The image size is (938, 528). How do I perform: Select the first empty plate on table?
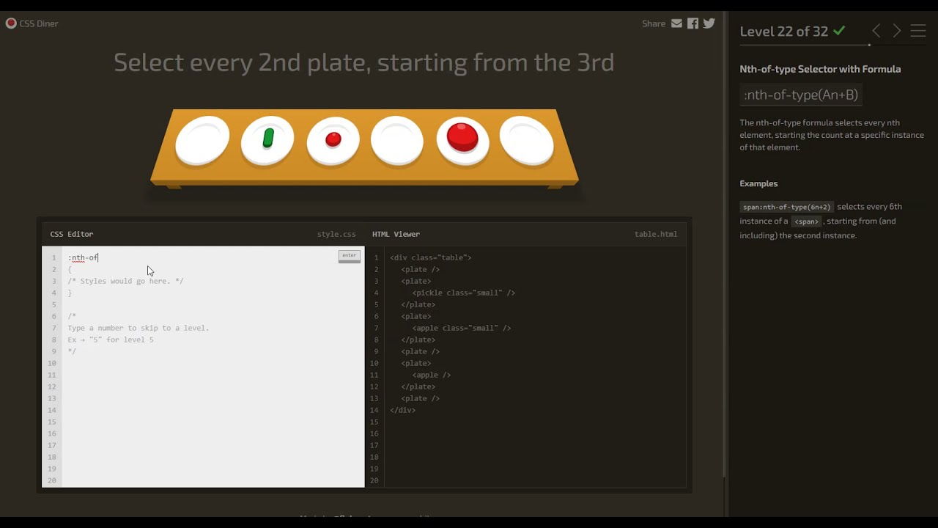(x=203, y=140)
